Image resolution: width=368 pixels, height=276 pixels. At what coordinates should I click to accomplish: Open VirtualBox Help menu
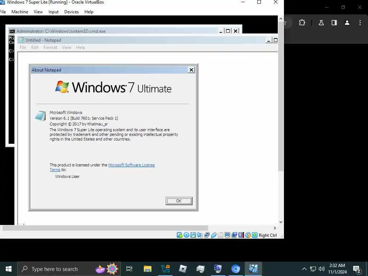pos(89,12)
